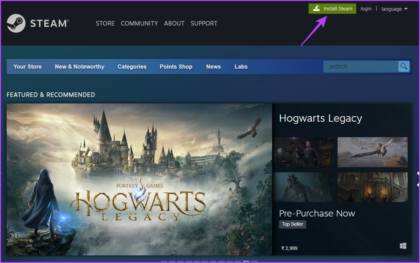View the hippogriff flying screenshot
This screenshot has width=420, height=263.
[372, 152]
